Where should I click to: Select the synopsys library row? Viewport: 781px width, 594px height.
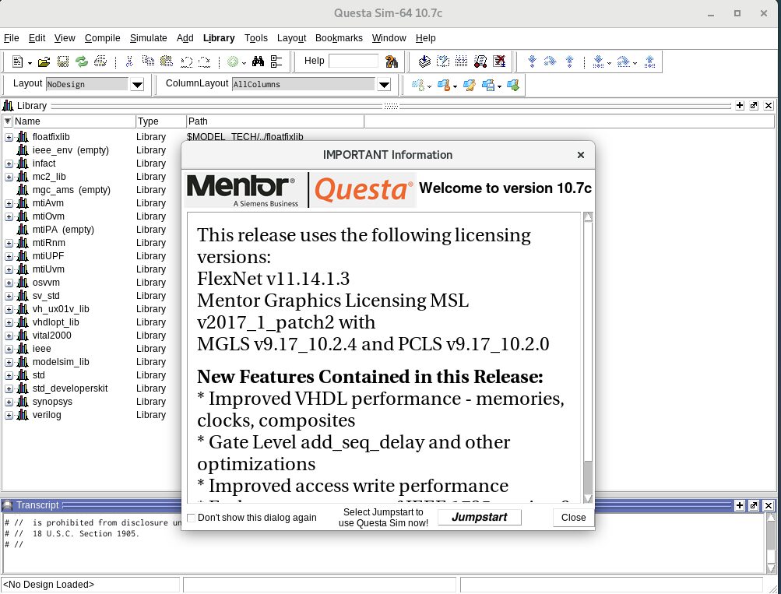pyautogui.click(x=52, y=402)
